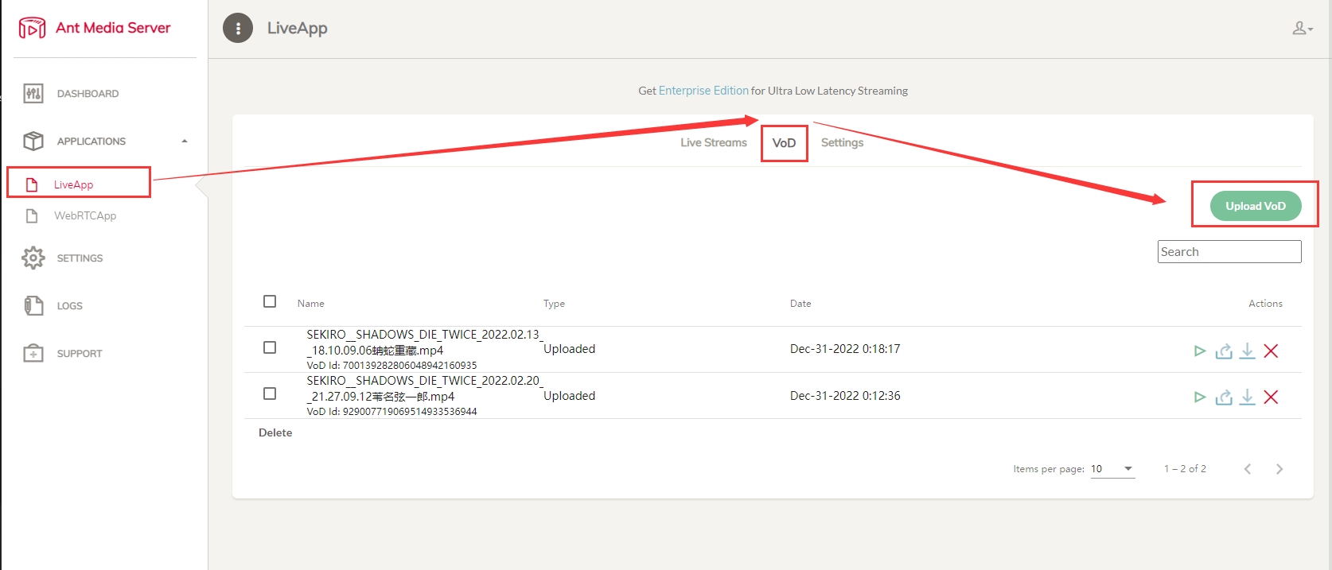Download the Dec-31-2022 0:18:17 video

pos(1248,351)
